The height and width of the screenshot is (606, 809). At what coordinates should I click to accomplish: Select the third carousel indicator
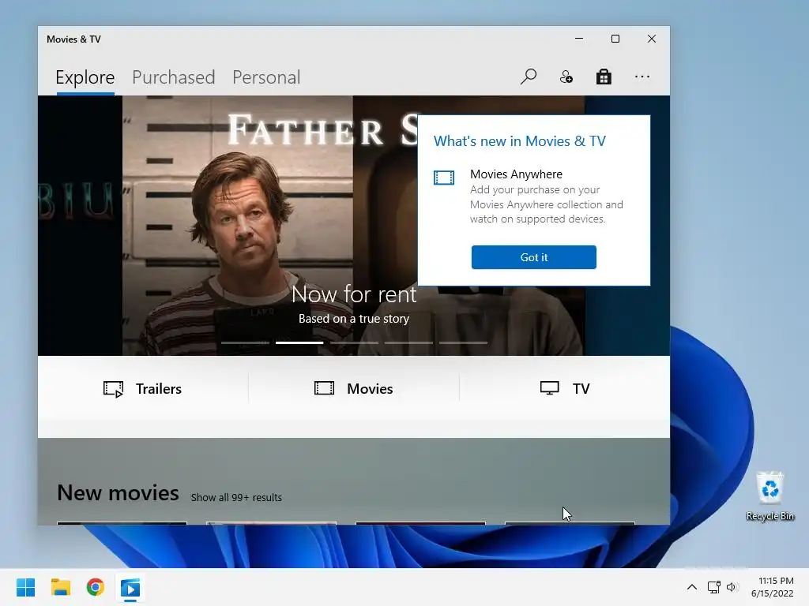[x=354, y=342]
